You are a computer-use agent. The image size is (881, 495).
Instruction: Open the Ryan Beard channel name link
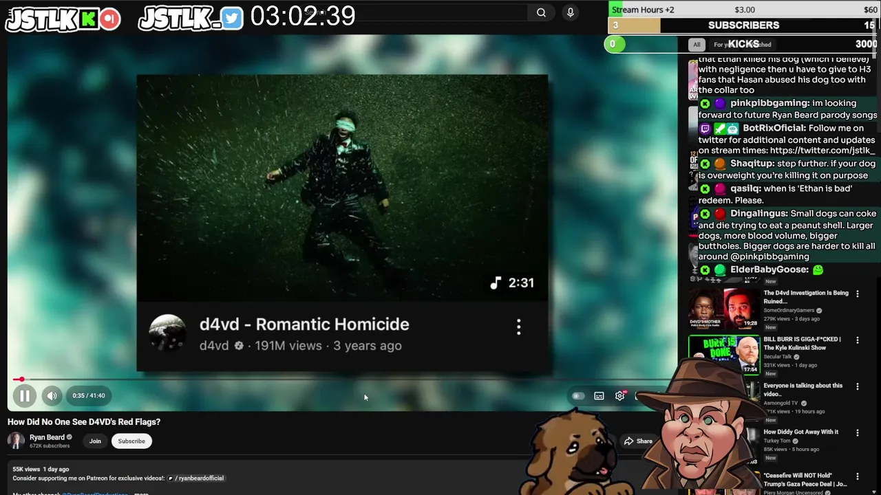pyautogui.click(x=47, y=437)
